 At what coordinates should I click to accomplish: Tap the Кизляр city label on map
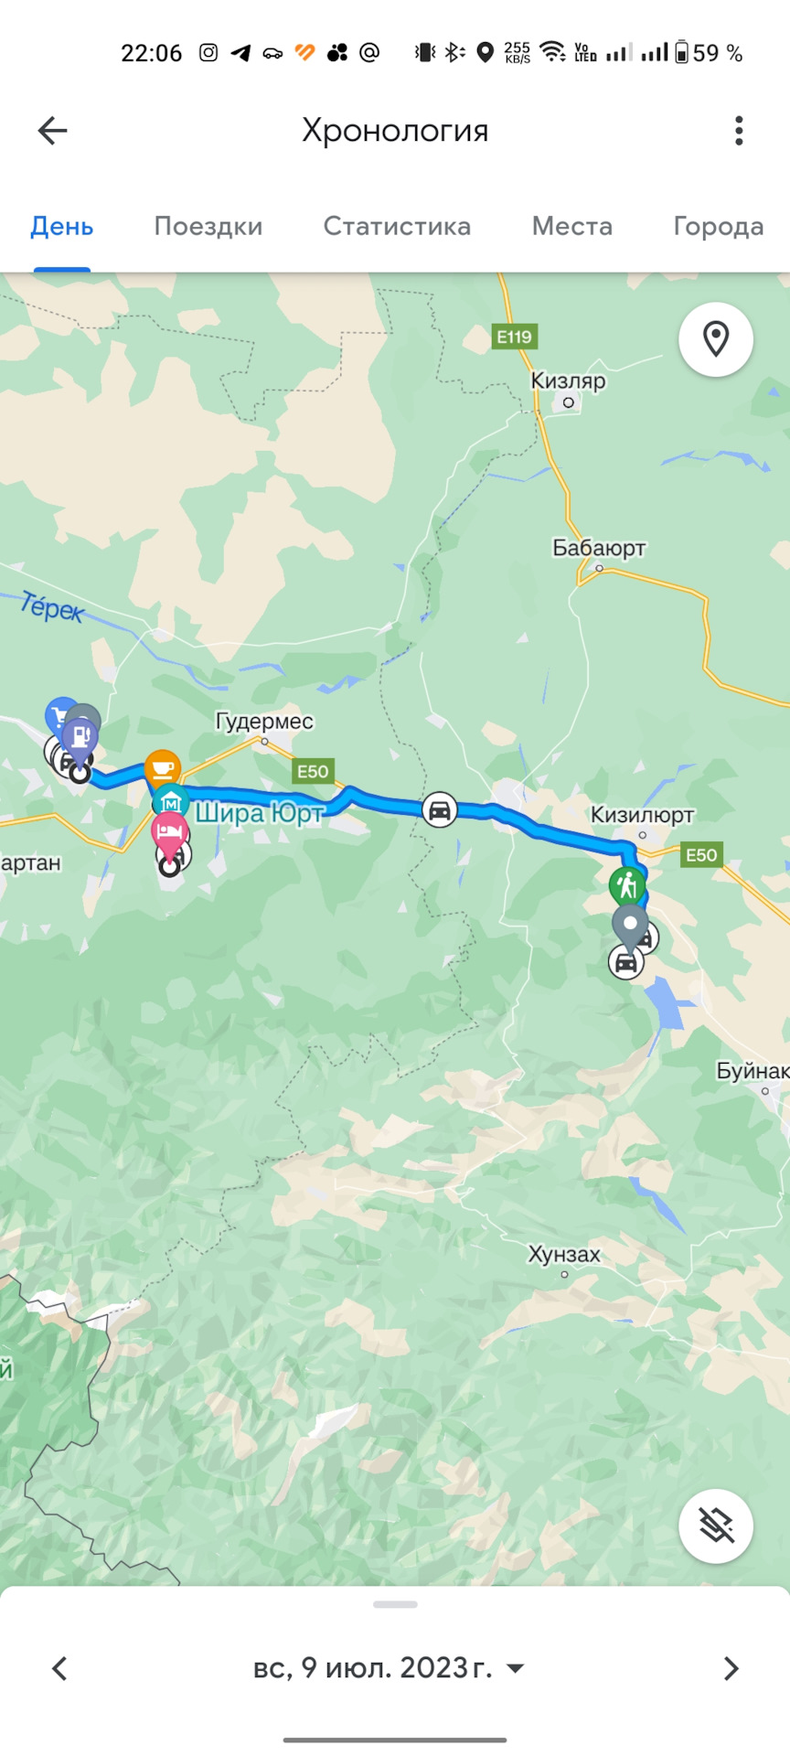[x=568, y=380]
